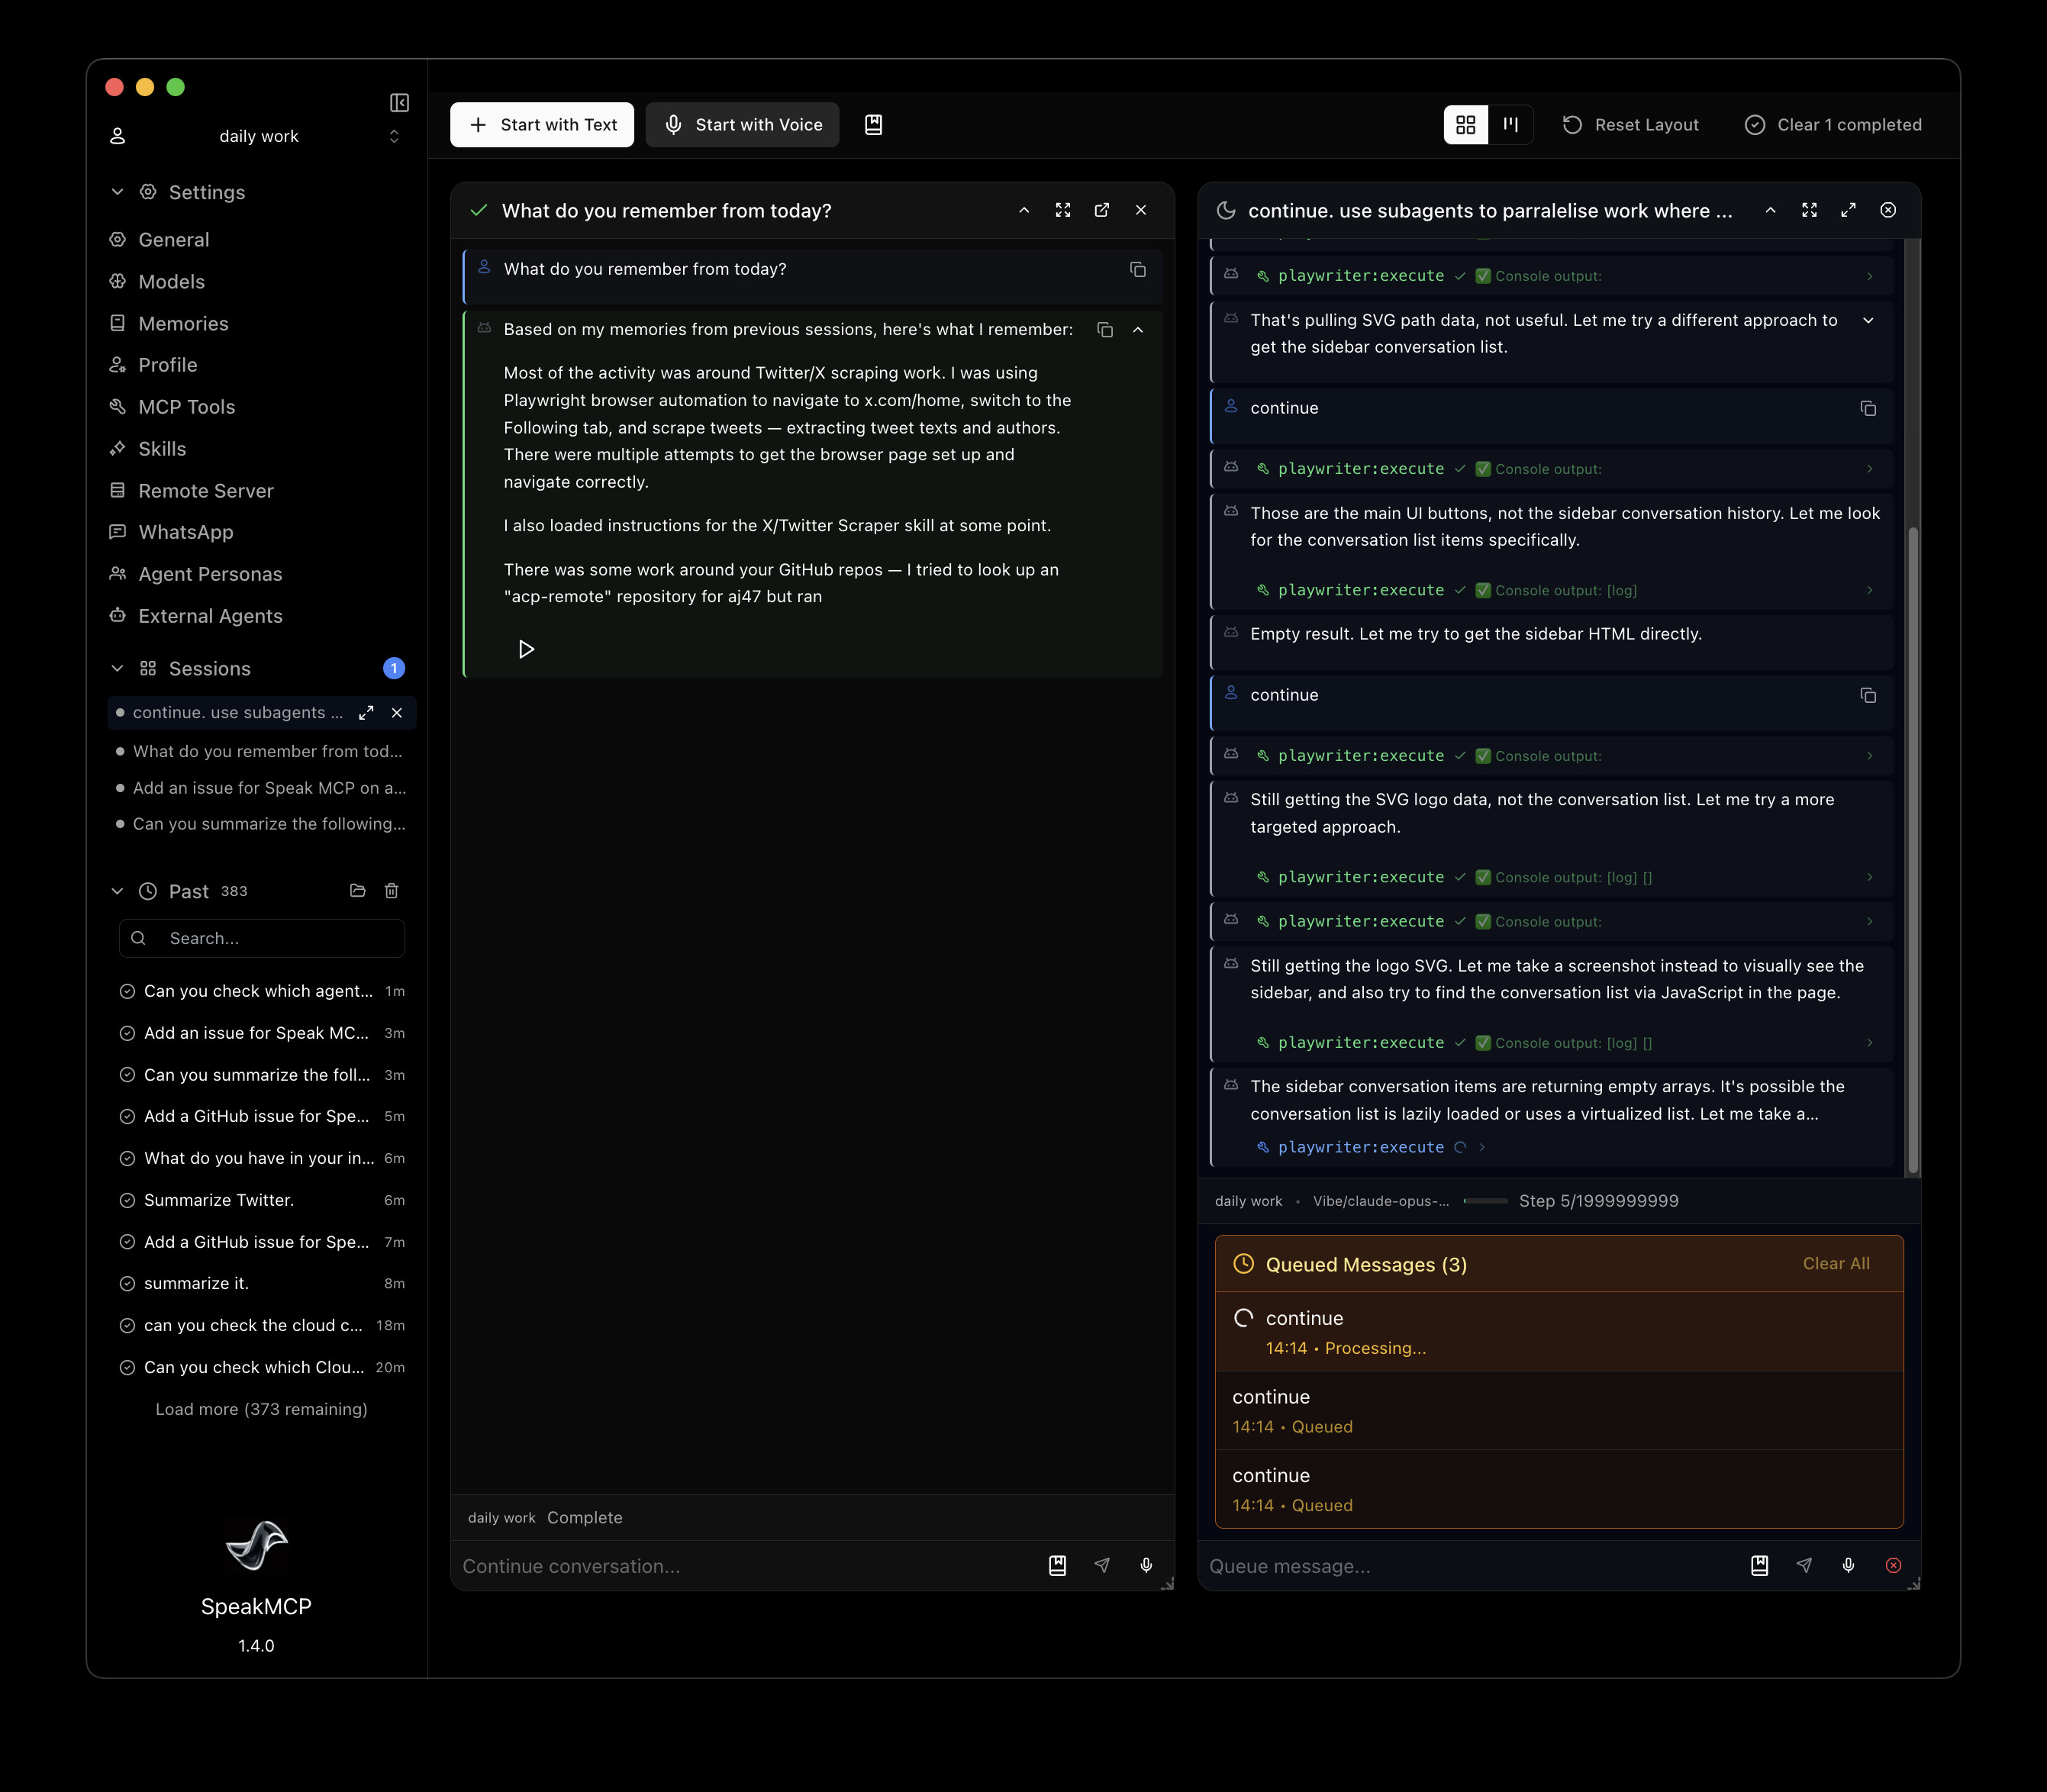Image resolution: width=2047 pixels, height=1792 pixels.
Task: Collapse the Past sessions section
Action: (x=118, y=891)
